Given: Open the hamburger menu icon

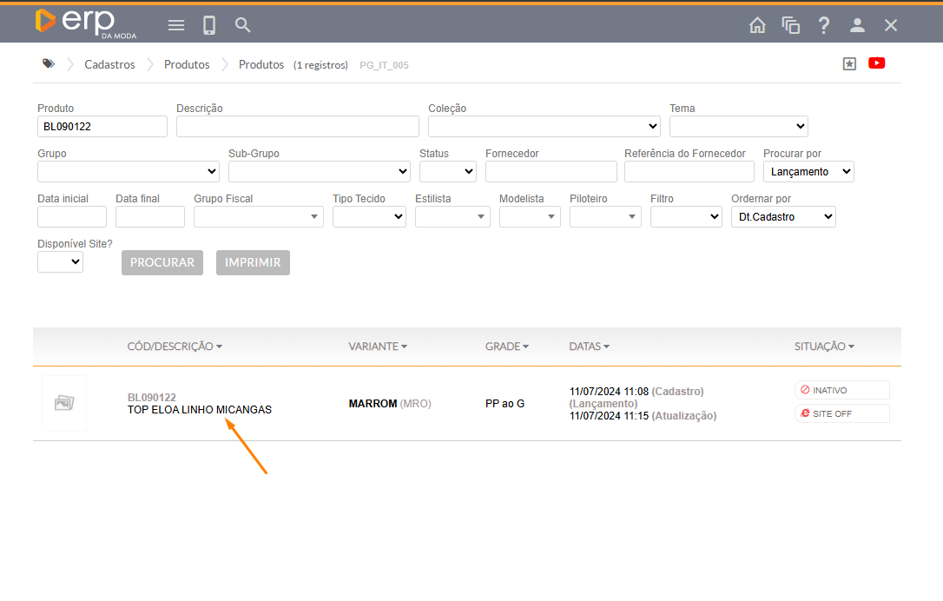Looking at the screenshot, I should click(176, 25).
